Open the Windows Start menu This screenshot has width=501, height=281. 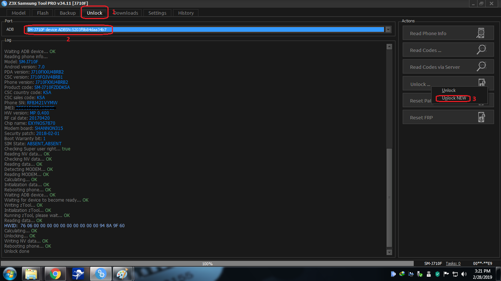10,274
